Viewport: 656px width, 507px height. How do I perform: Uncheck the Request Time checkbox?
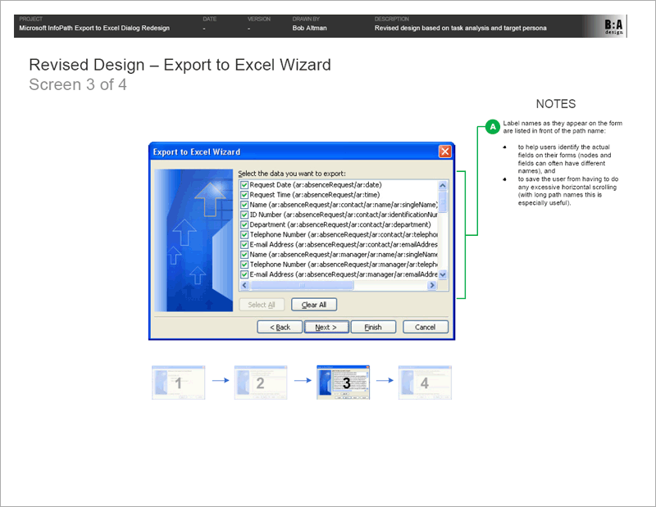(244, 195)
